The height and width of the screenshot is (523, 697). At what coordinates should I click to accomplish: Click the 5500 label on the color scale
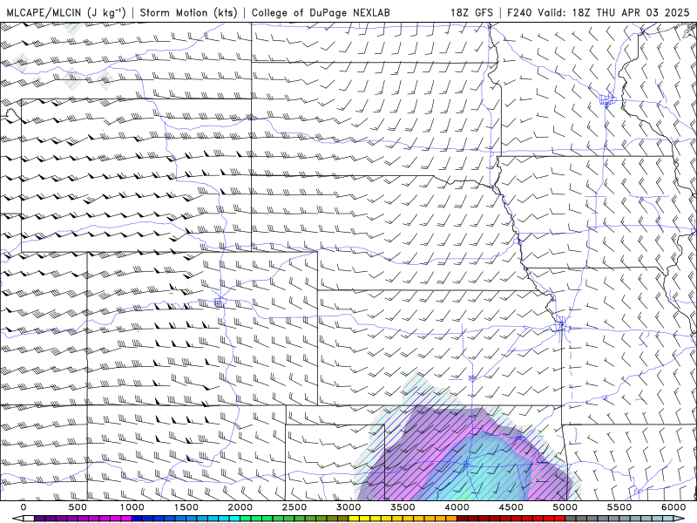click(619, 507)
